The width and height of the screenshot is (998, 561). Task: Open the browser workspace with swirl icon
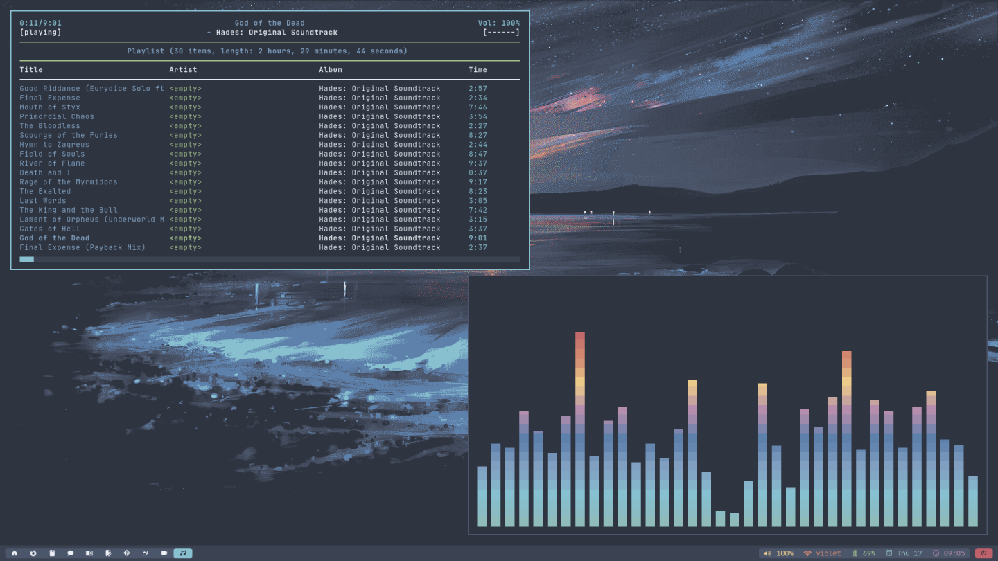coord(33,553)
